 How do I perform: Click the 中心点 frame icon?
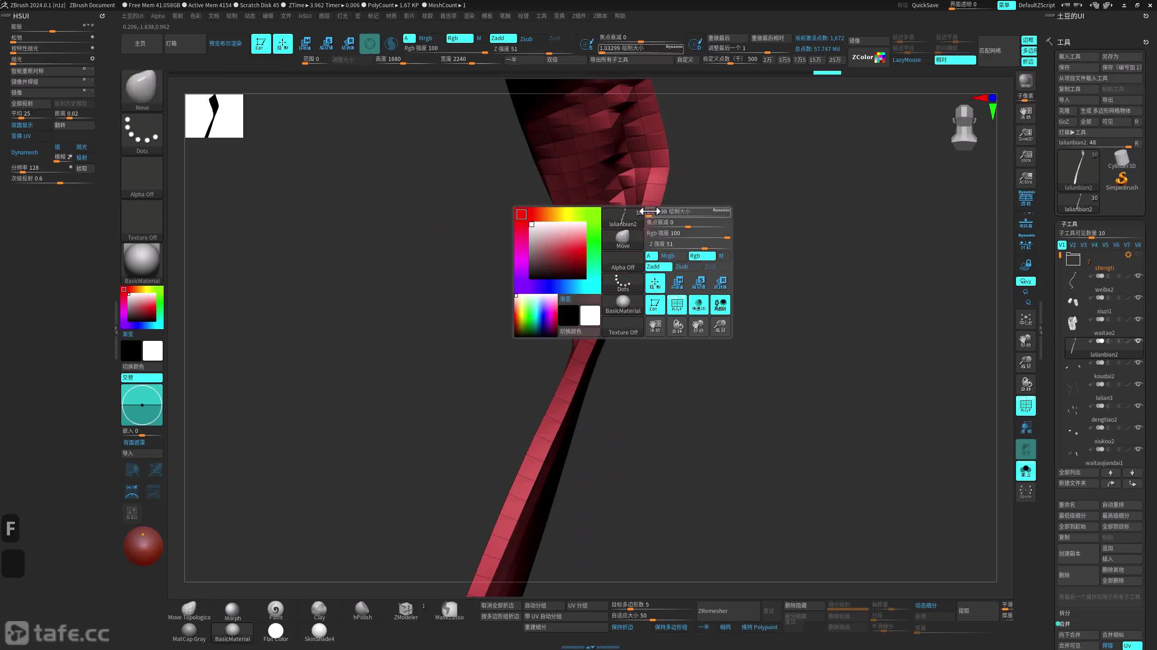click(x=1025, y=320)
